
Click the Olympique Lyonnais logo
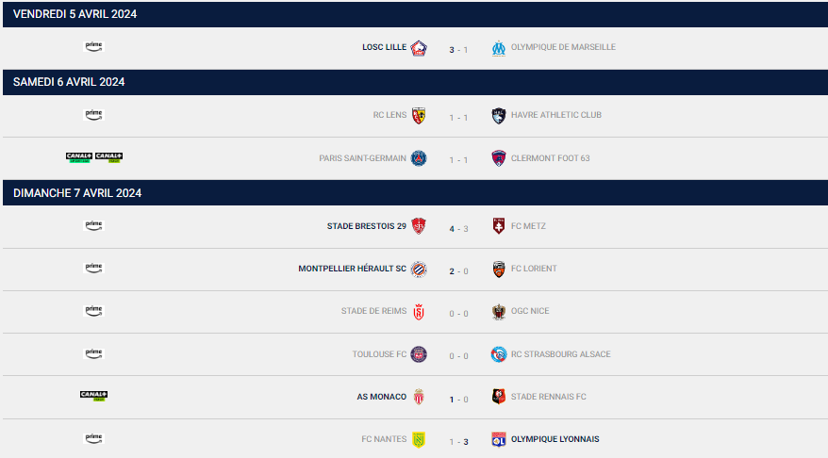click(499, 439)
